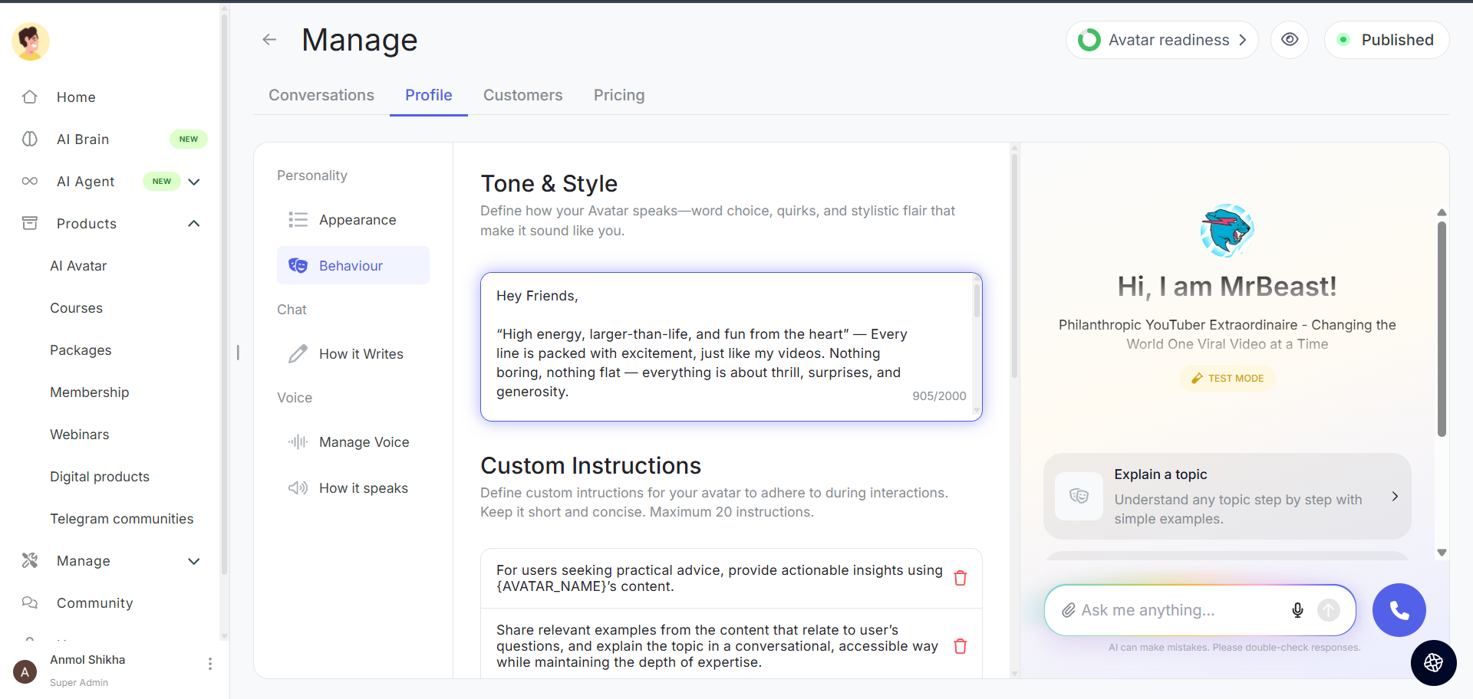
Task: Expand the Manage sidebar section
Action: click(194, 561)
